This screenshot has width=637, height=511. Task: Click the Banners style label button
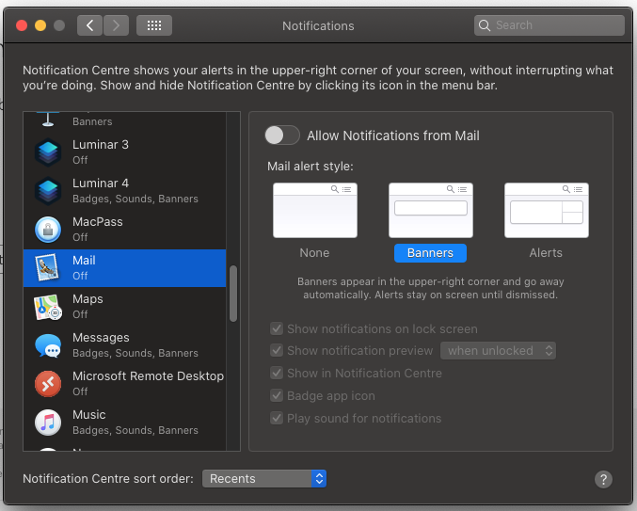(430, 253)
